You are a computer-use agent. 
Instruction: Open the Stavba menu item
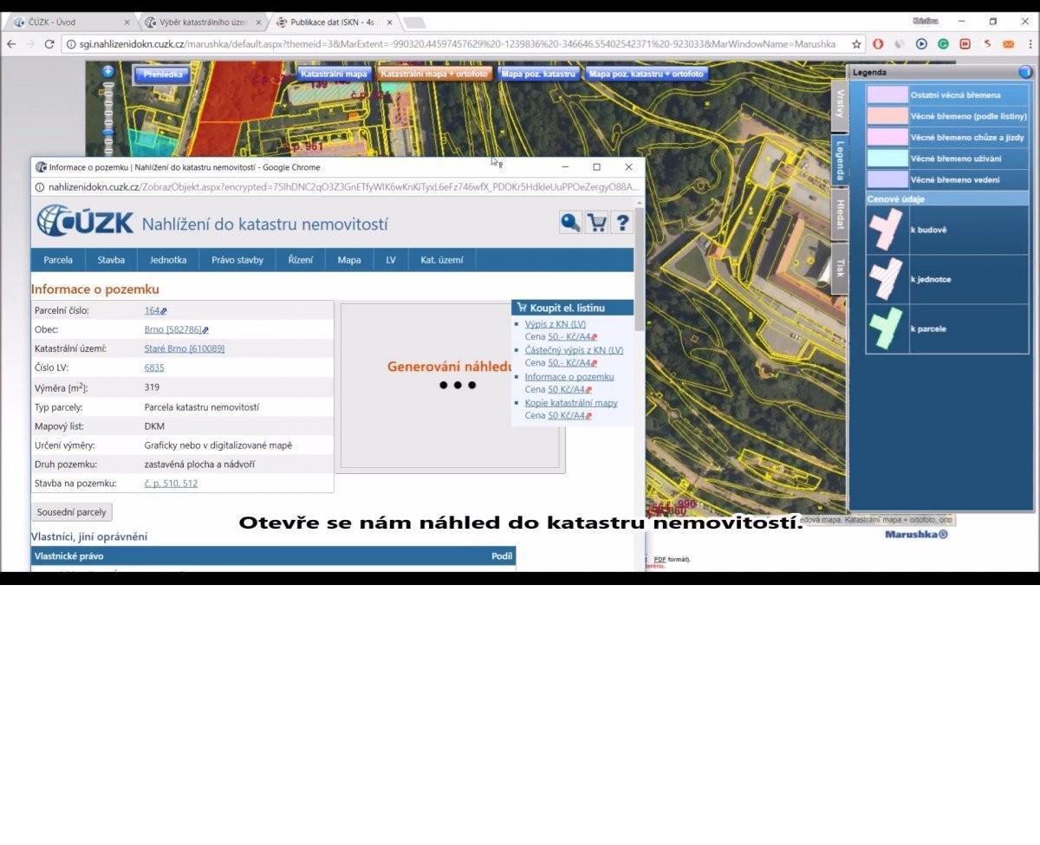pyautogui.click(x=111, y=260)
